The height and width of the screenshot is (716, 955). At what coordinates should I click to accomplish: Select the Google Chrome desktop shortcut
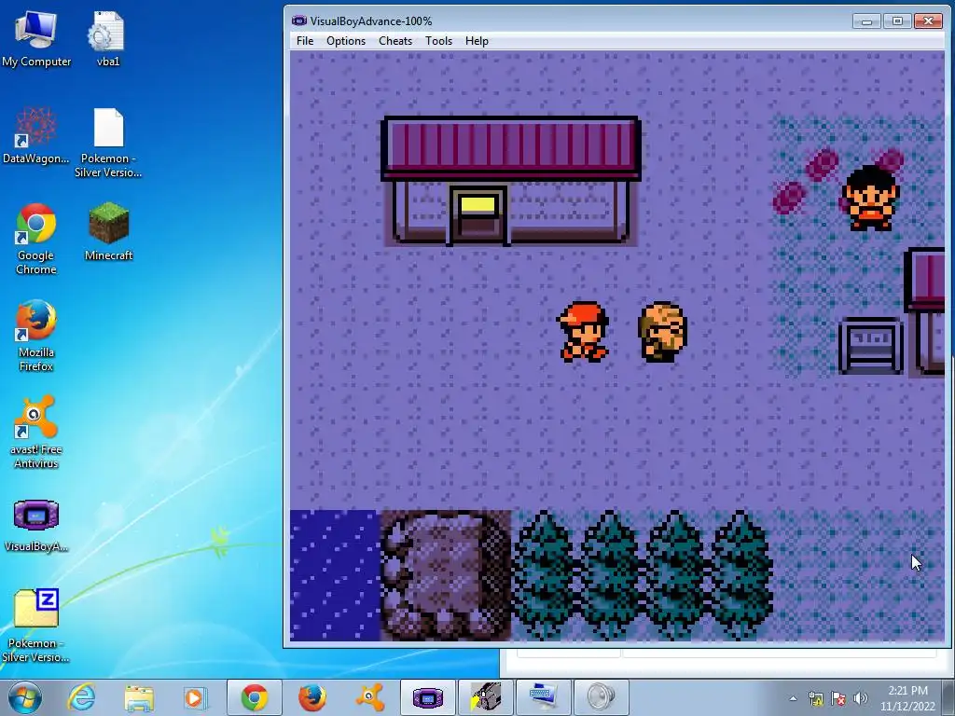pyautogui.click(x=36, y=239)
